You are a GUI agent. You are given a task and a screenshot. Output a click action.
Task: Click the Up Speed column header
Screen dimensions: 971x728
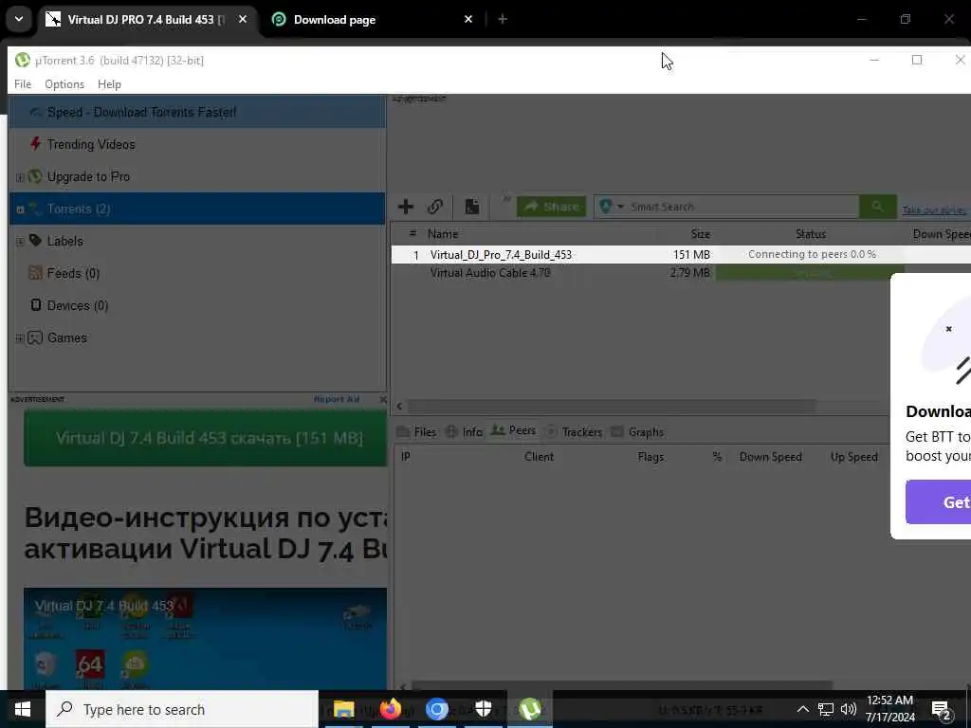pyautogui.click(x=854, y=457)
